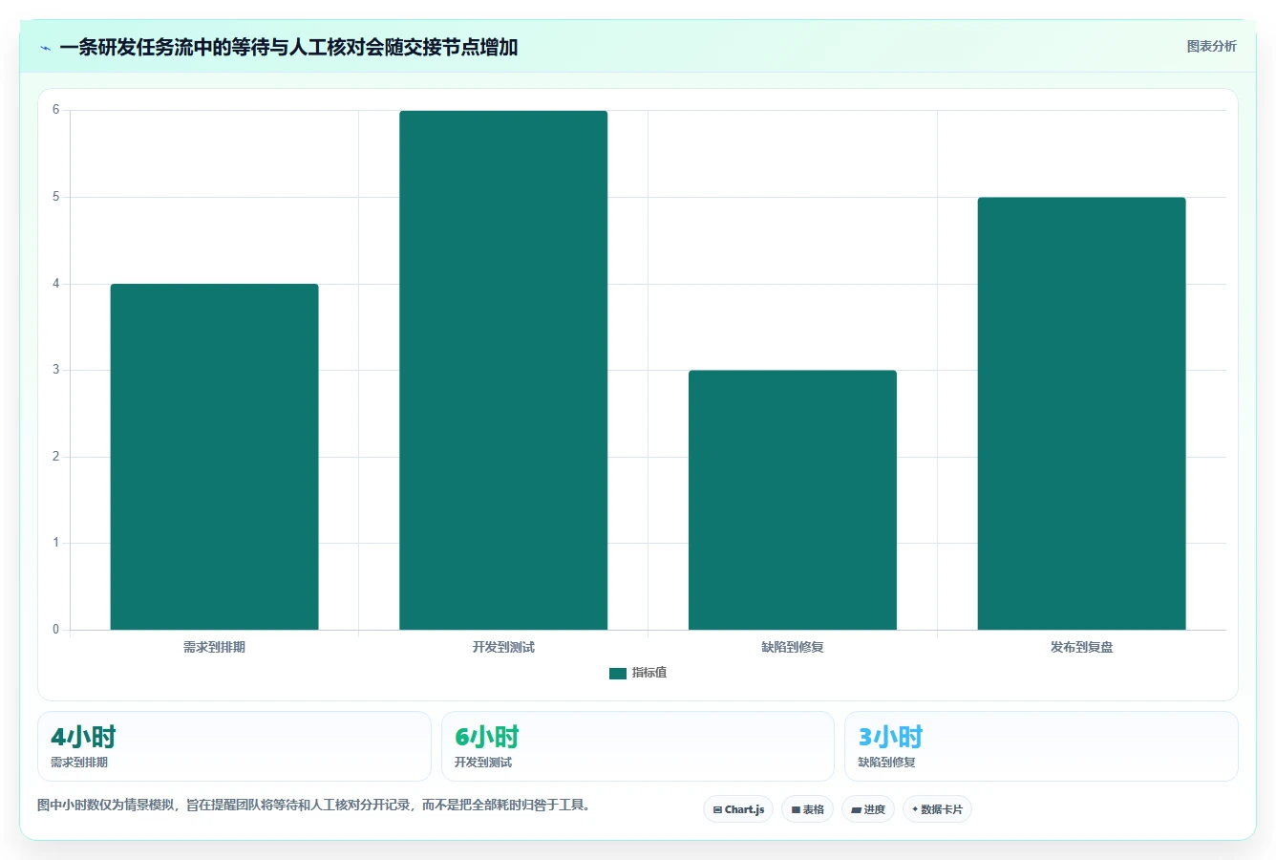Screen dimensions: 1276x860
Task: Click the y-axis tick label 0
Action: (56, 629)
